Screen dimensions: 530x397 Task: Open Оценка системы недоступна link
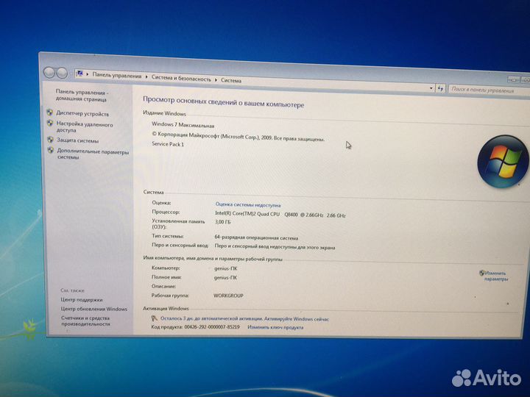(247, 204)
